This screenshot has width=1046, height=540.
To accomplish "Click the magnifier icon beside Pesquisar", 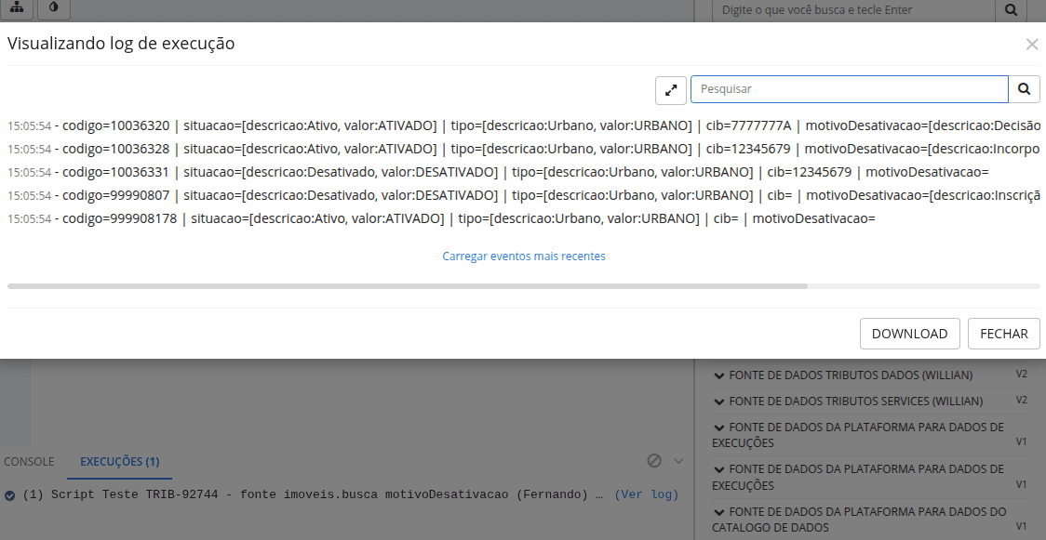I will (x=1024, y=89).
